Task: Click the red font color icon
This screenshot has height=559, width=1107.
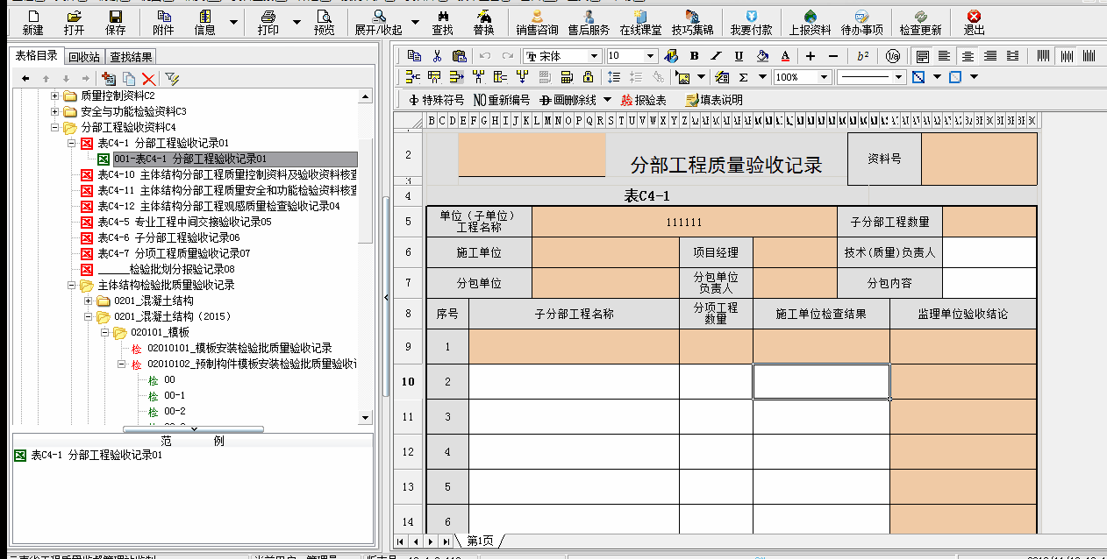Action: pos(785,56)
